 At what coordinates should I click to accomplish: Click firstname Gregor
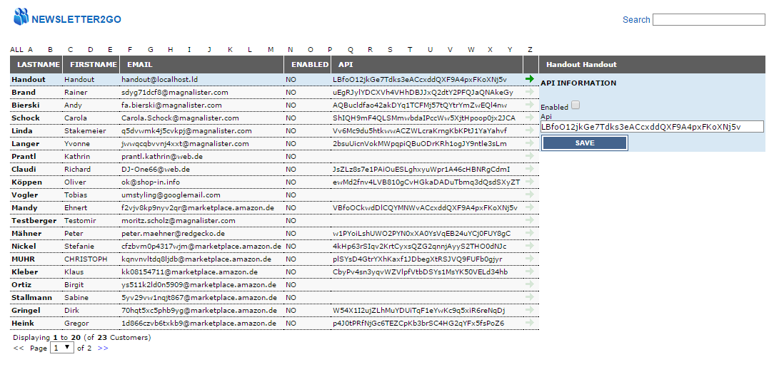(76, 324)
